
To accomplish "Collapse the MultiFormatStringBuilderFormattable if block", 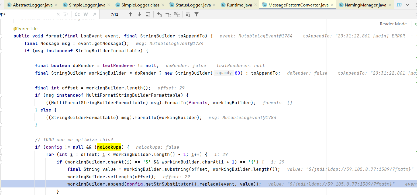I will (x=1, y=95).
